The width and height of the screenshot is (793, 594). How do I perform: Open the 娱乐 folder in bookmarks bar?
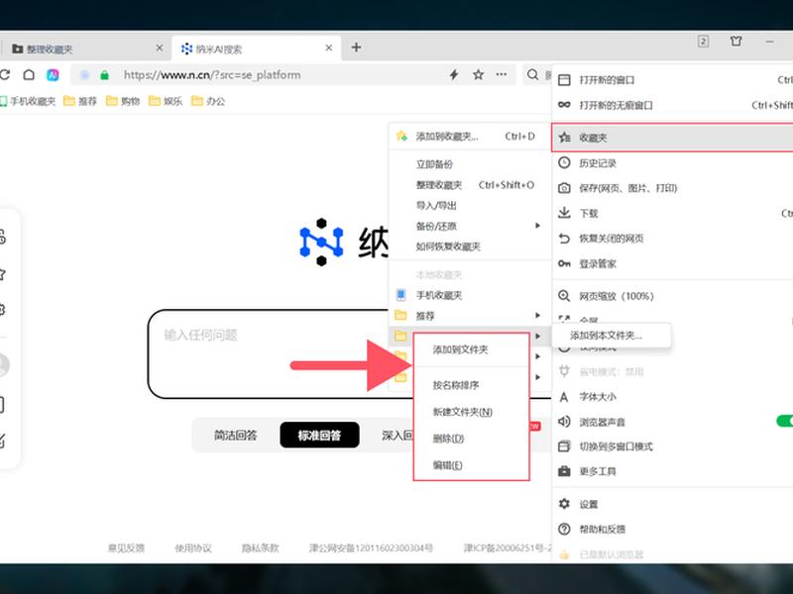[165, 102]
